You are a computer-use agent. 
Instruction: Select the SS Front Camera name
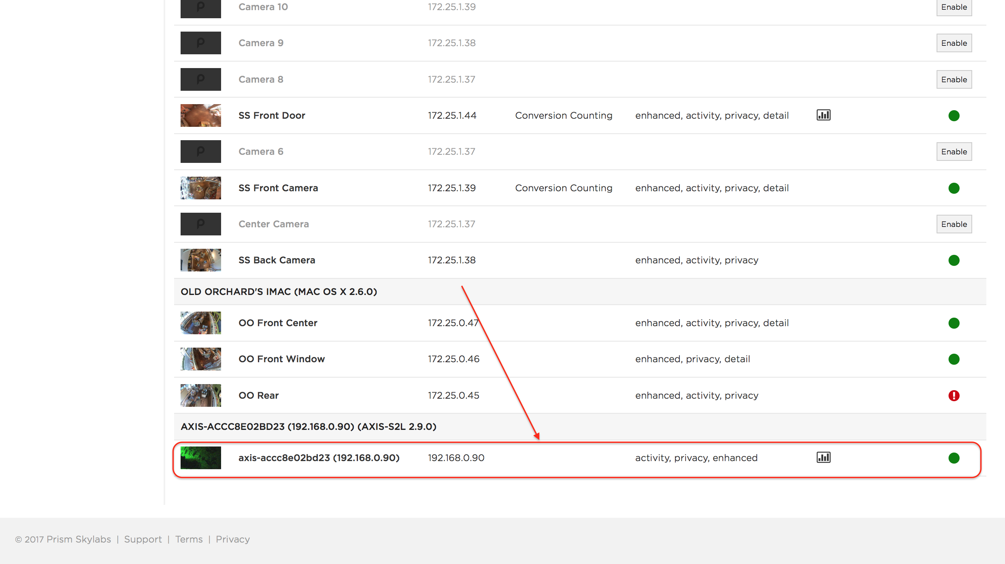click(278, 188)
